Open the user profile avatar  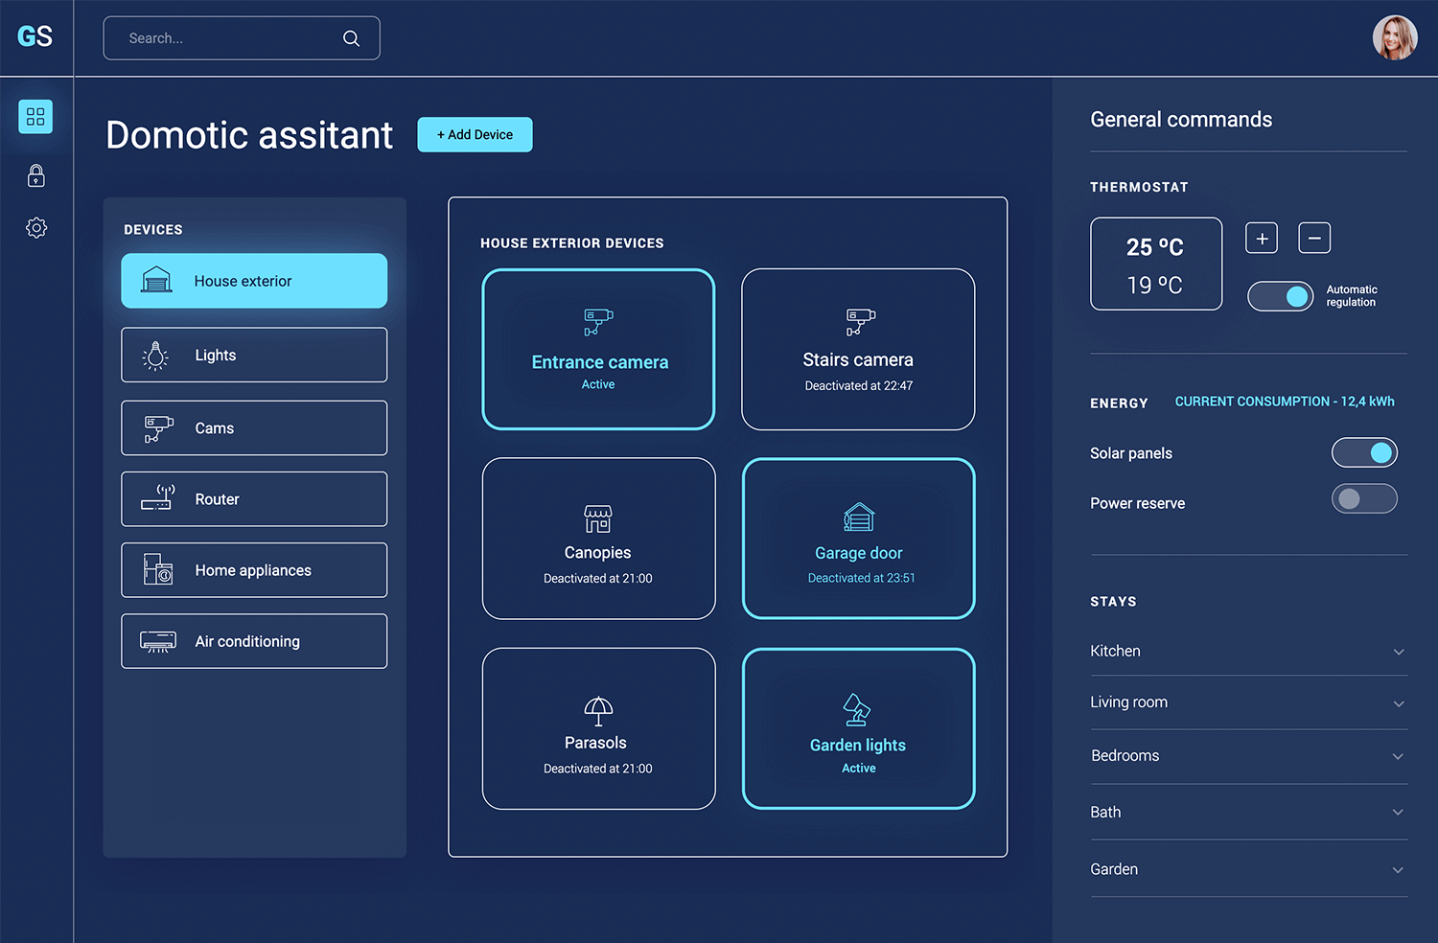(1395, 37)
